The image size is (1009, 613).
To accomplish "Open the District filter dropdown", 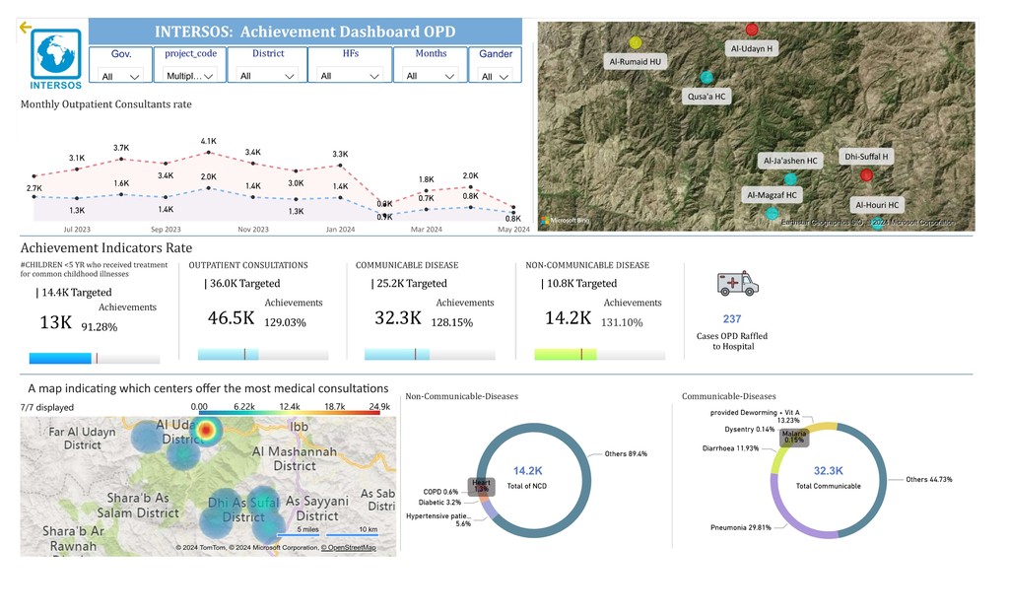I will point(267,76).
